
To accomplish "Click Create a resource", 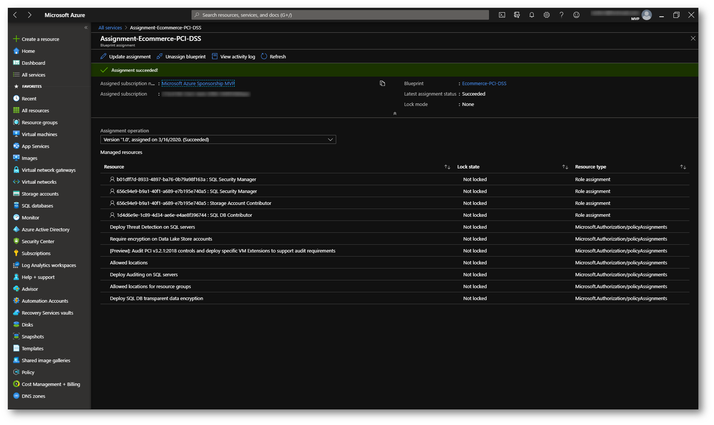I will 36,39.
